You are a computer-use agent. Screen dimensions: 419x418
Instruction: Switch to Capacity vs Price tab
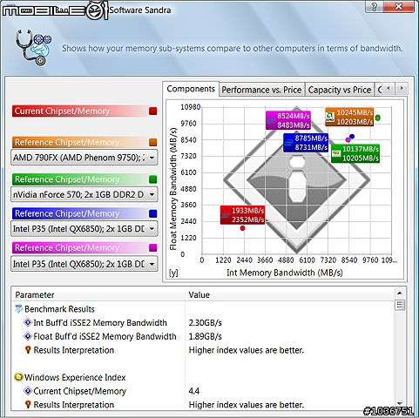click(340, 90)
